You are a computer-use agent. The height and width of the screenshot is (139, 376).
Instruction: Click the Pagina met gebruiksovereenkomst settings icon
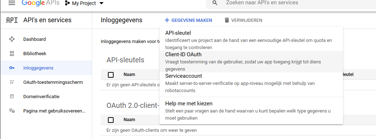point(12,111)
